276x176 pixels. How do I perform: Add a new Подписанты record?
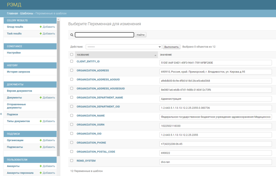click(x=47, y=147)
